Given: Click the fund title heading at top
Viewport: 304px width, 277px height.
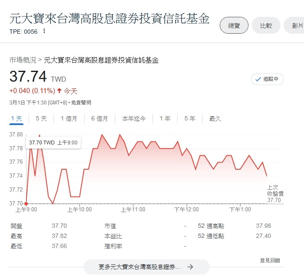Looking at the screenshot, I should pyautogui.click(x=109, y=19).
